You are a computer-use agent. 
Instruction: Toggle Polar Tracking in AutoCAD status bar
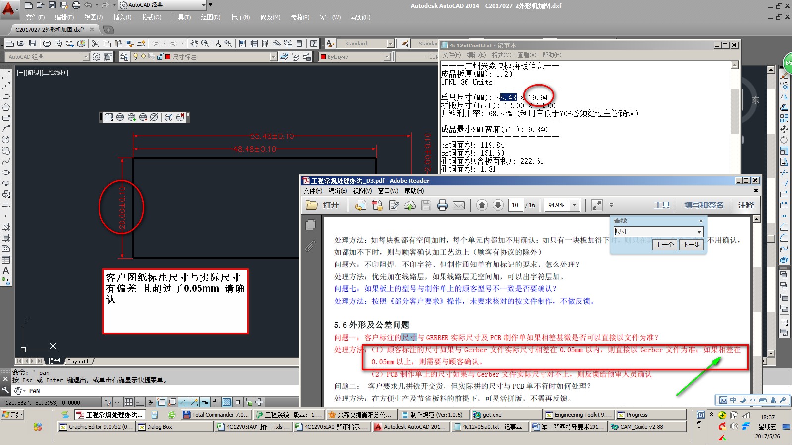[x=150, y=402]
